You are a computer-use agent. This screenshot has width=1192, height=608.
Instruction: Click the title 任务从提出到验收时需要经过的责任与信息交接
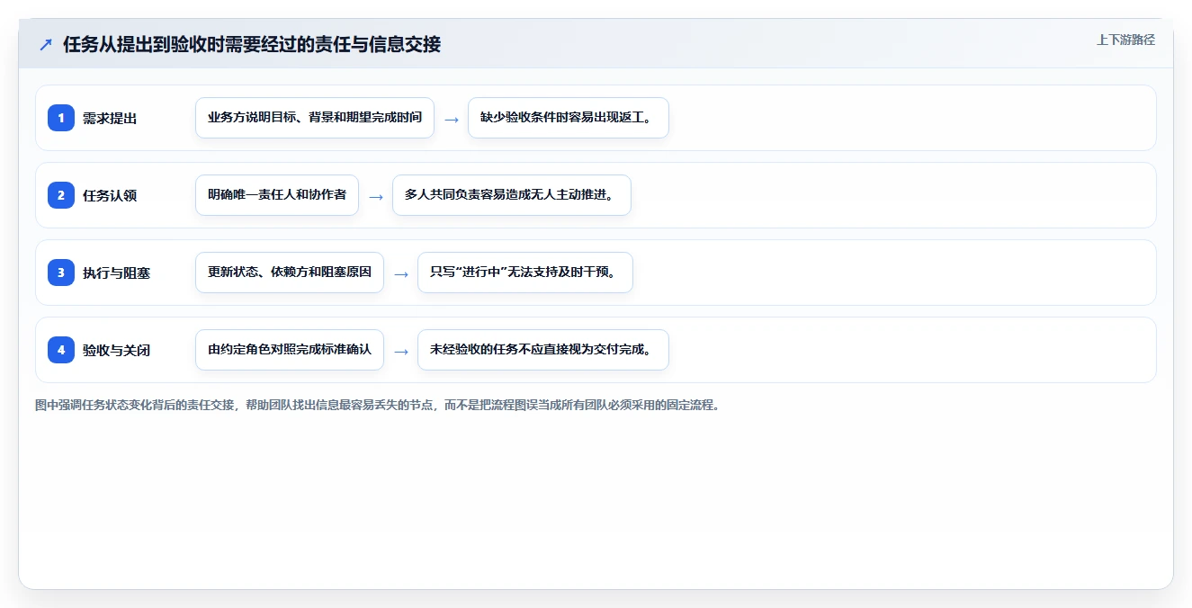pos(252,44)
